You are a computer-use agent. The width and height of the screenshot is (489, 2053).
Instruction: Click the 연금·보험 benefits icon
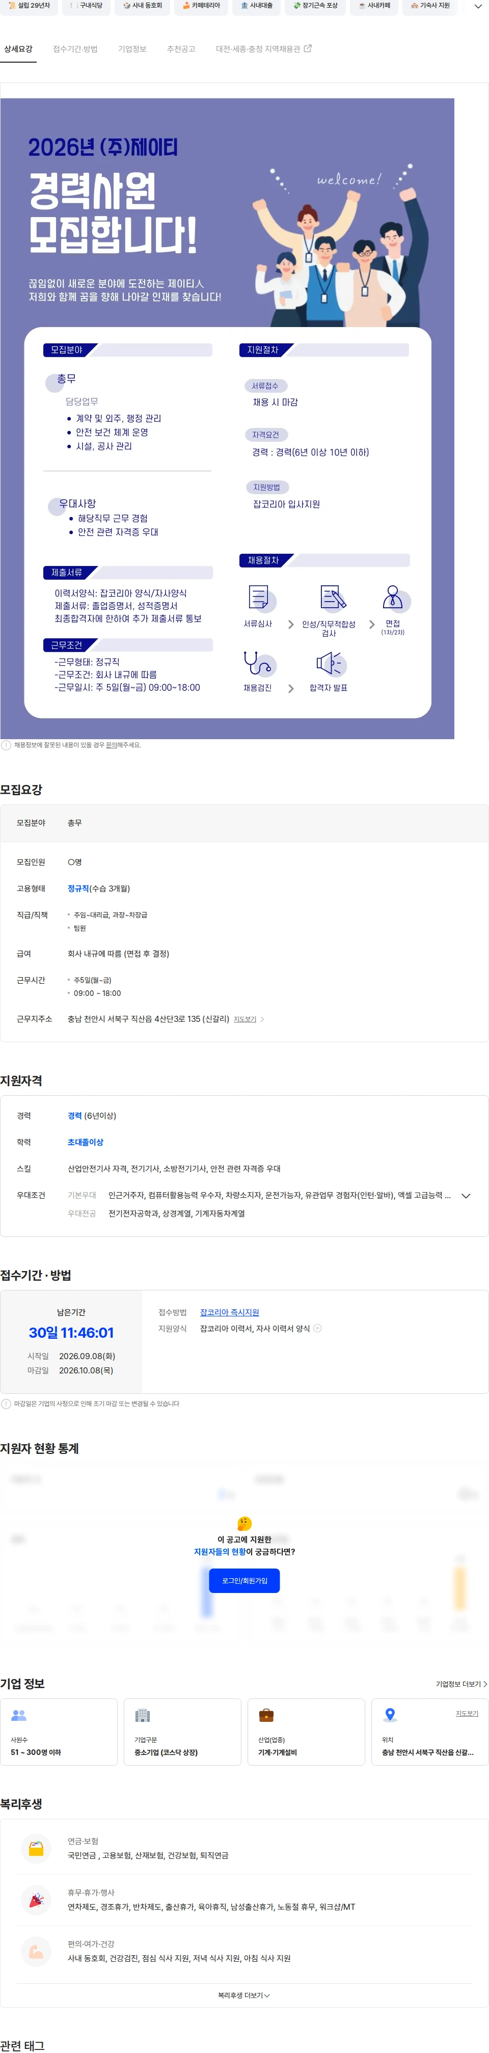coord(36,1848)
